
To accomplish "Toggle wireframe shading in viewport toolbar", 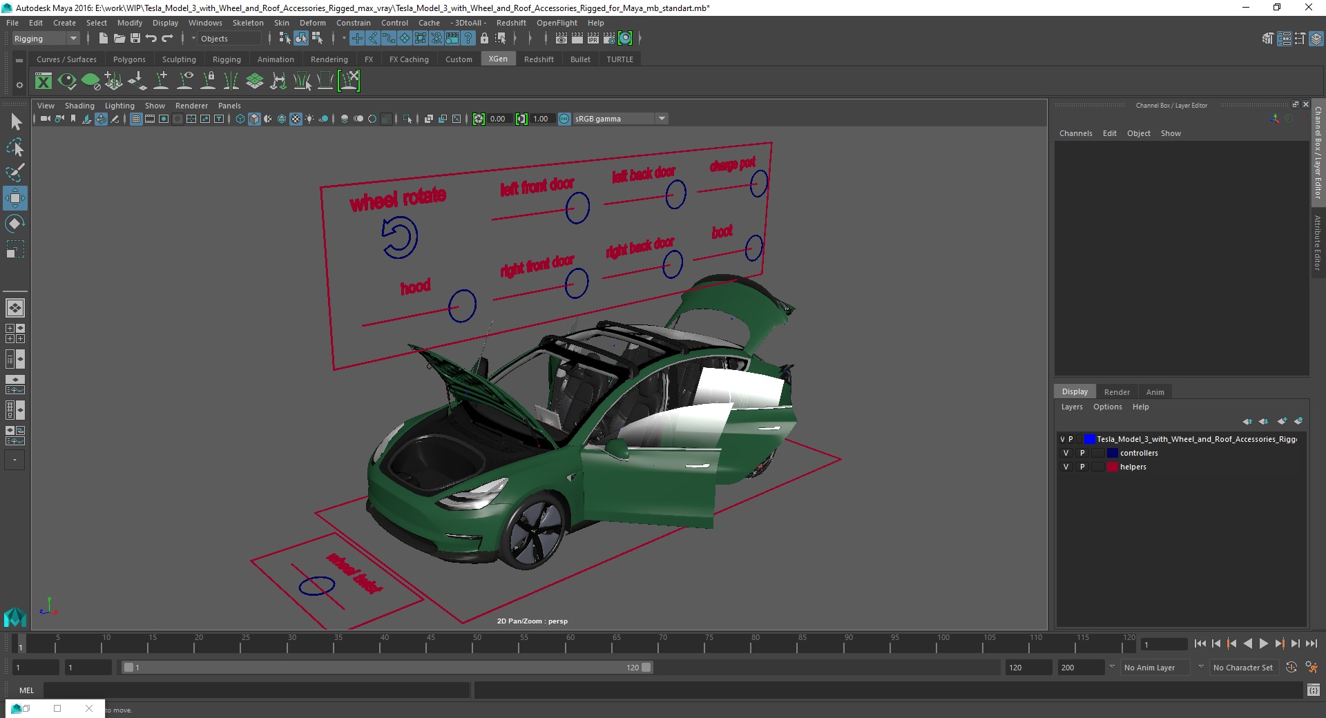I will point(240,119).
